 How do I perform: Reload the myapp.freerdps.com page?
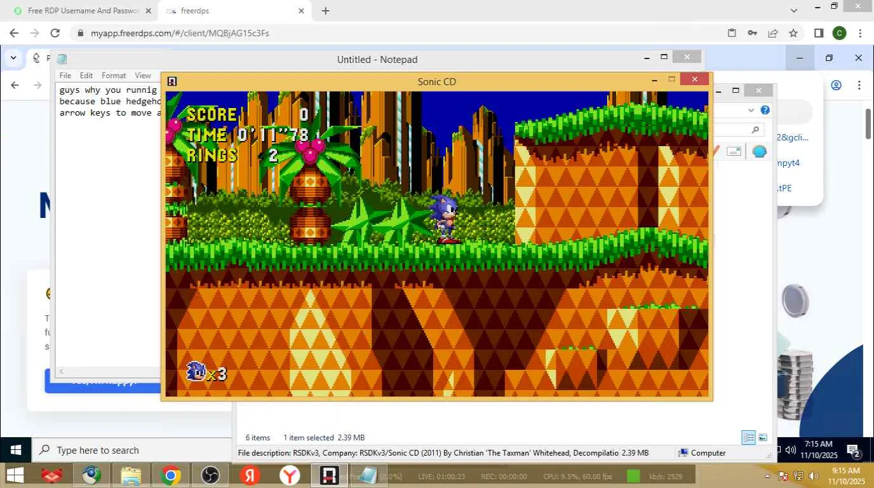click(55, 33)
